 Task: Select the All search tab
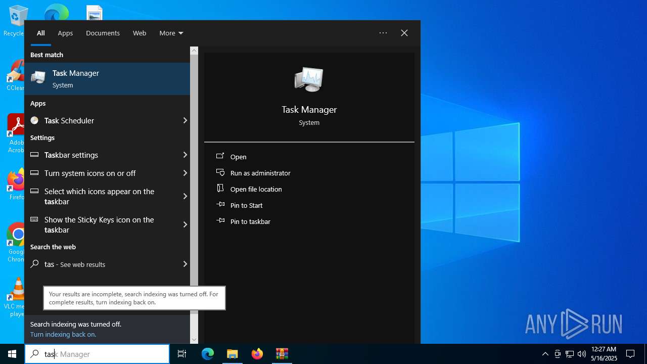[41, 33]
